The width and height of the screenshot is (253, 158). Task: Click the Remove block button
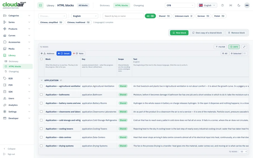(236, 33)
